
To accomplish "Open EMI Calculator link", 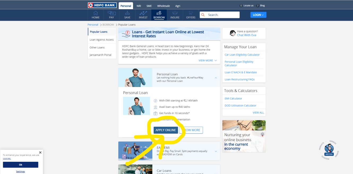I will click(233, 98).
